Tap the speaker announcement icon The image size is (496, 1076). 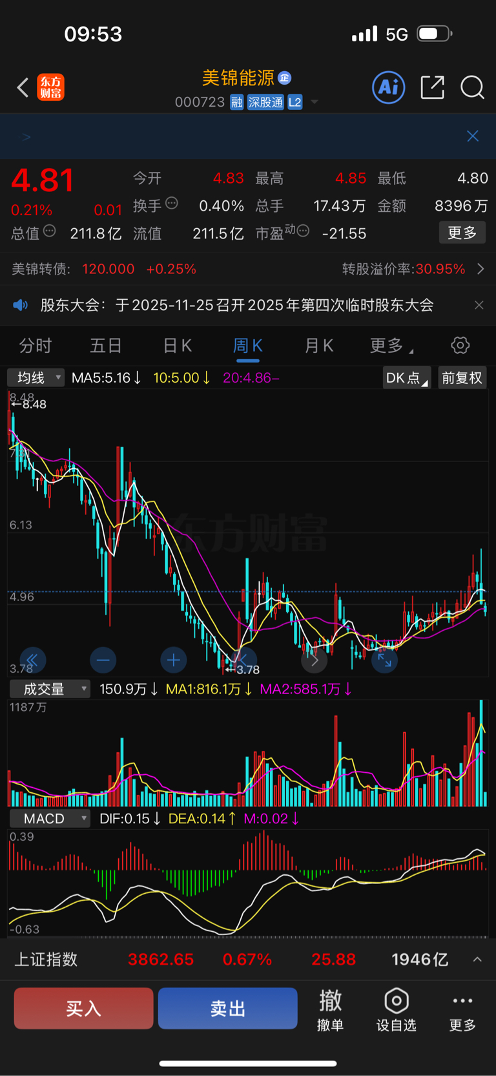click(x=21, y=305)
